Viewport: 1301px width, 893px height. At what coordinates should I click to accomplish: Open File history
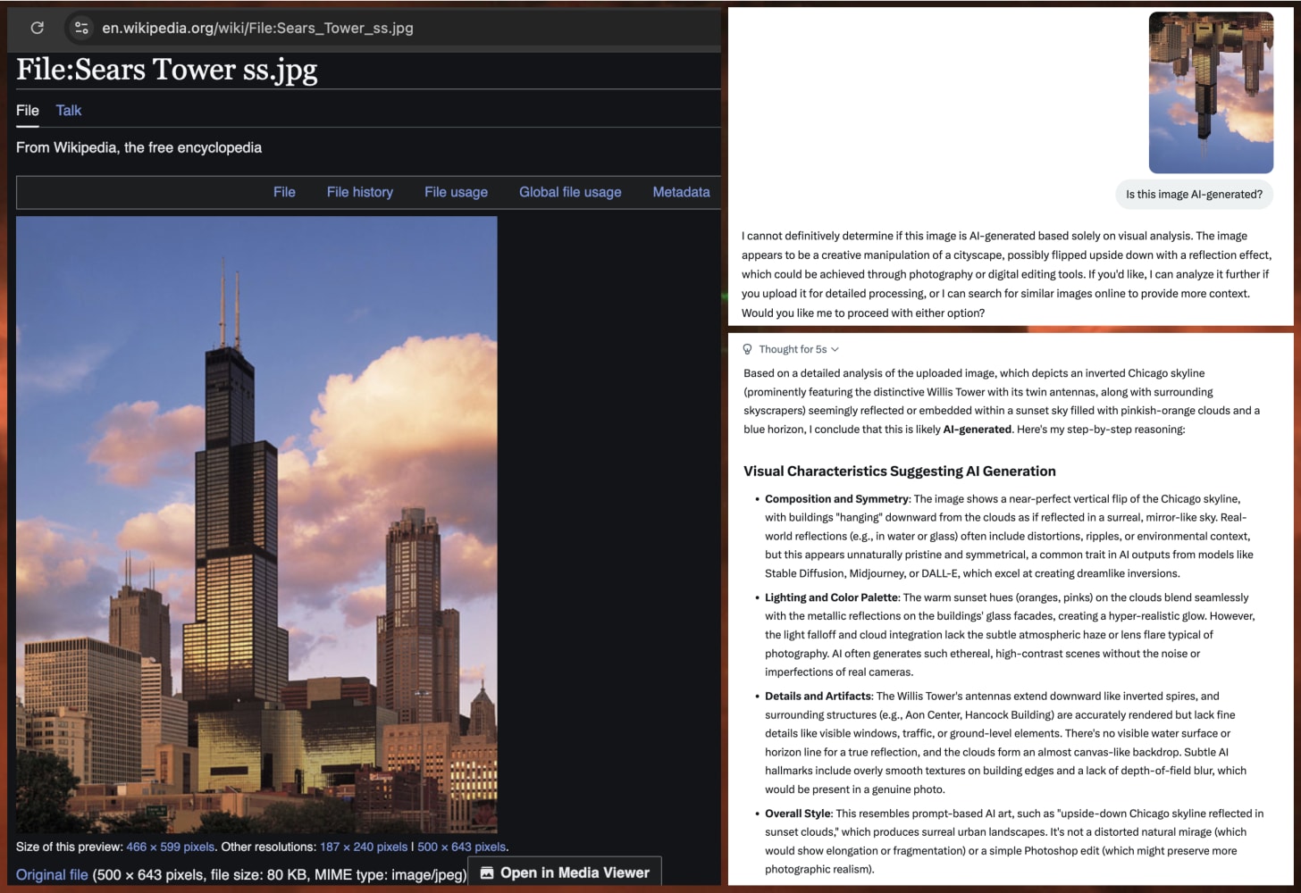coord(360,192)
